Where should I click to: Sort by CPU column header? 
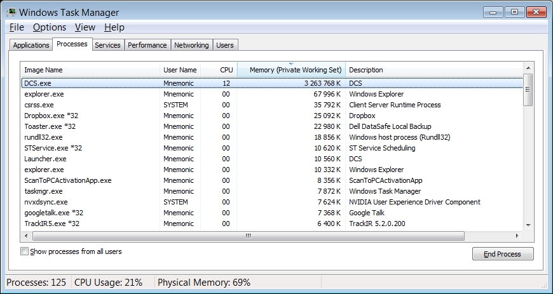tap(219, 70)
